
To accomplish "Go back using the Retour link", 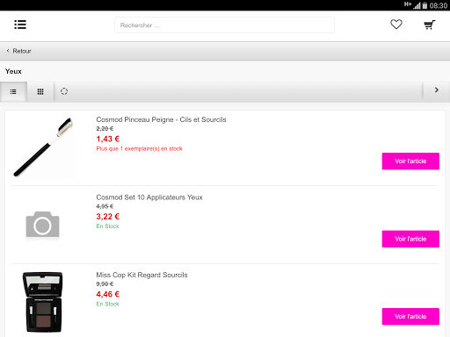I will pos(22,51).
